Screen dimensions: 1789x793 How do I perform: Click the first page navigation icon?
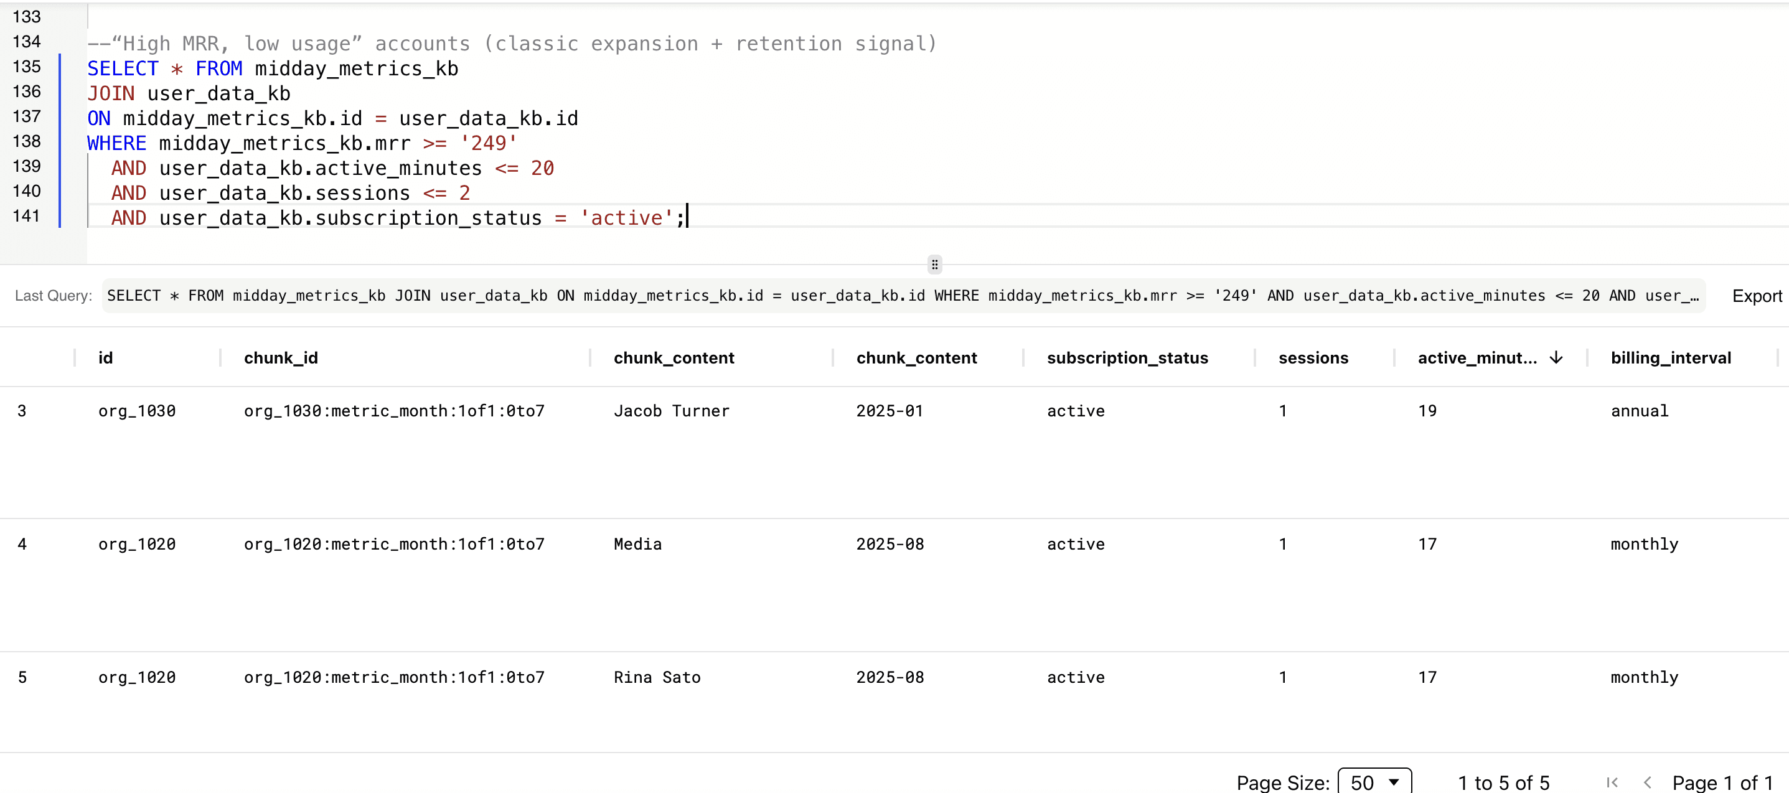tap(1612, 782)
